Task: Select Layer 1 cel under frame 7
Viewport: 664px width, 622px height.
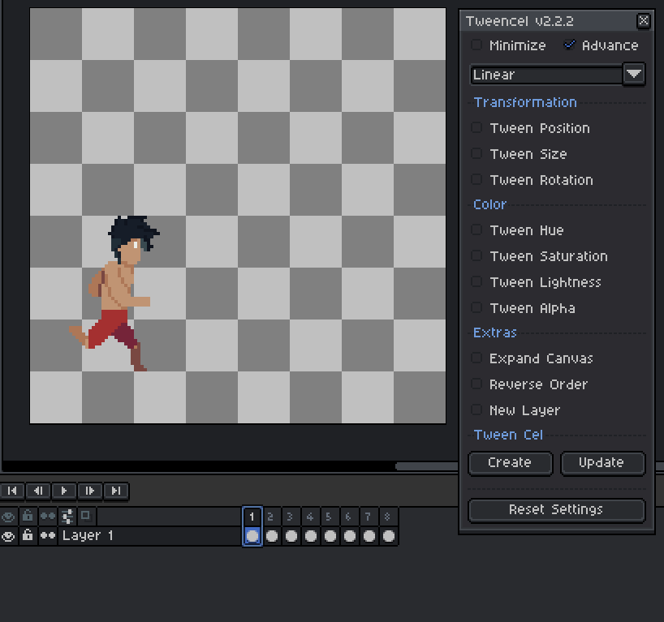Action: pyautogui.click(x=369, y=536)
